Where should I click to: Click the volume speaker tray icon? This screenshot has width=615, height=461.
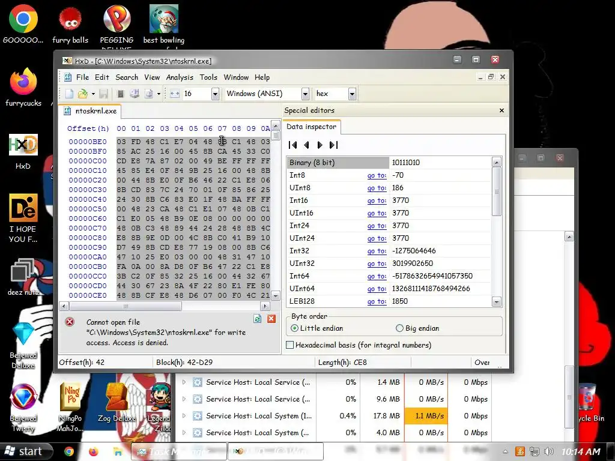click(549, 451)
